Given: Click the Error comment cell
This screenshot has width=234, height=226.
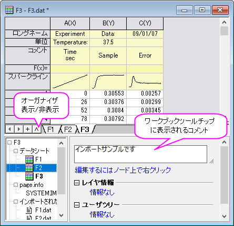Looking at the screenshot, I should 145,55.
